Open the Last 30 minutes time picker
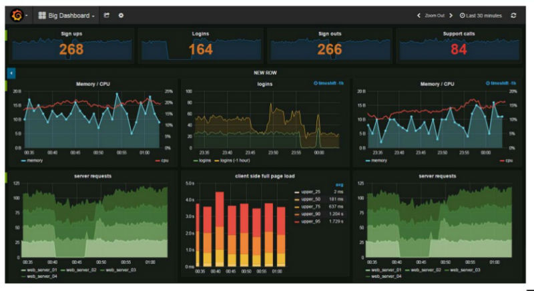The height and width of the screenshot is (291, 534). pyautogui.click(x=481, y=15)
